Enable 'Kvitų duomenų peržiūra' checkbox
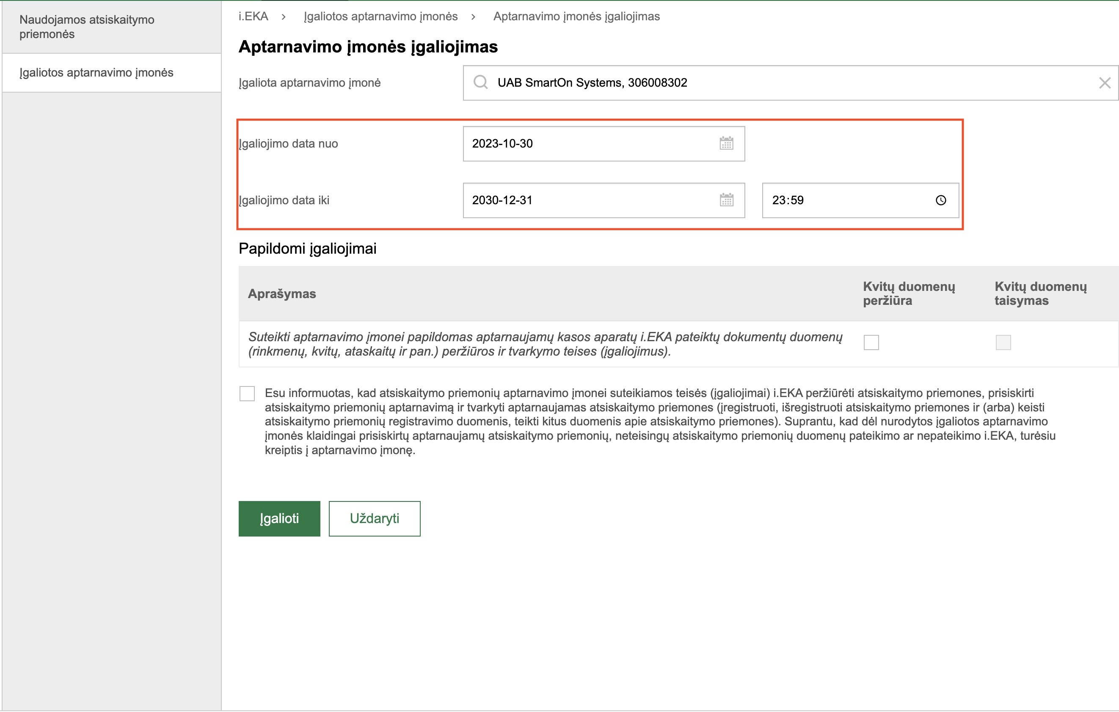This screenshot has width=1119, height=712. pyautogui.click(x=871, y=342)
